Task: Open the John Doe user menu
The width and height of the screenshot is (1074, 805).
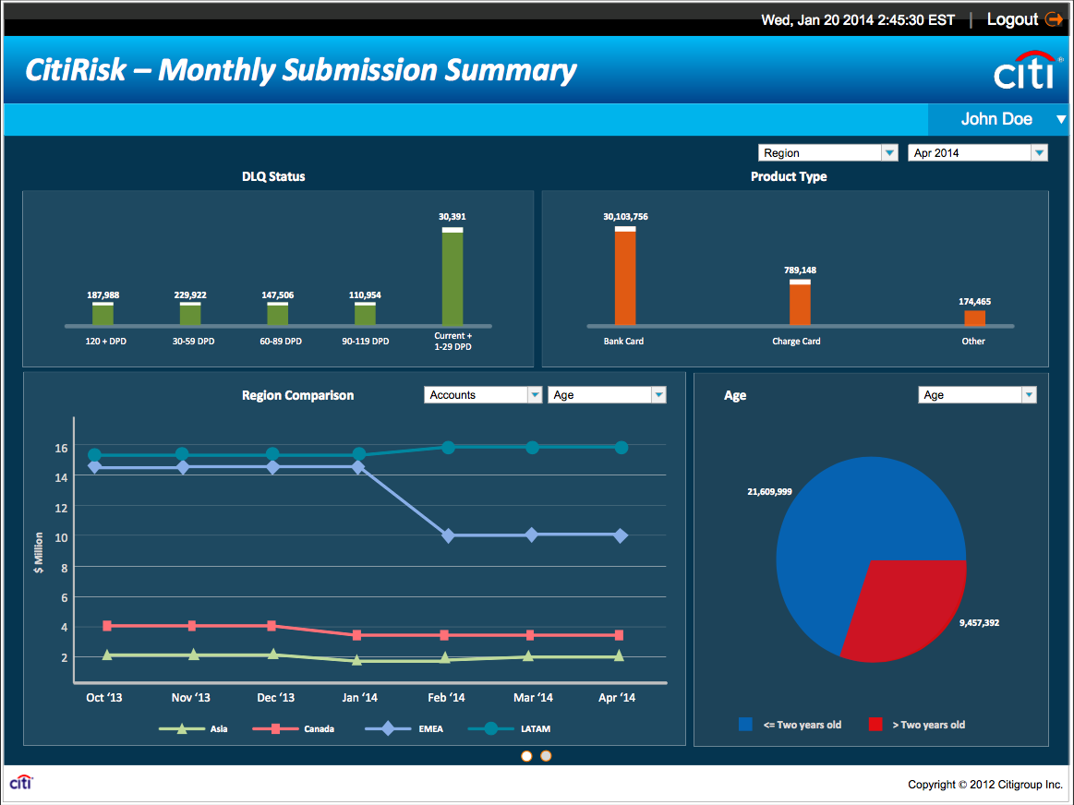Action: pyautogui.click(x=1000, y=119)
